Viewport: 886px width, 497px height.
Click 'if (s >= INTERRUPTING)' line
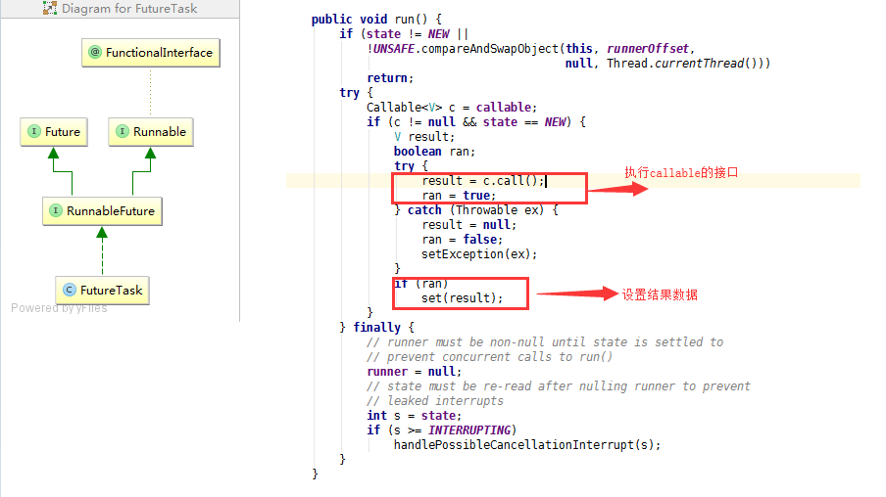[x=442, y=429]
